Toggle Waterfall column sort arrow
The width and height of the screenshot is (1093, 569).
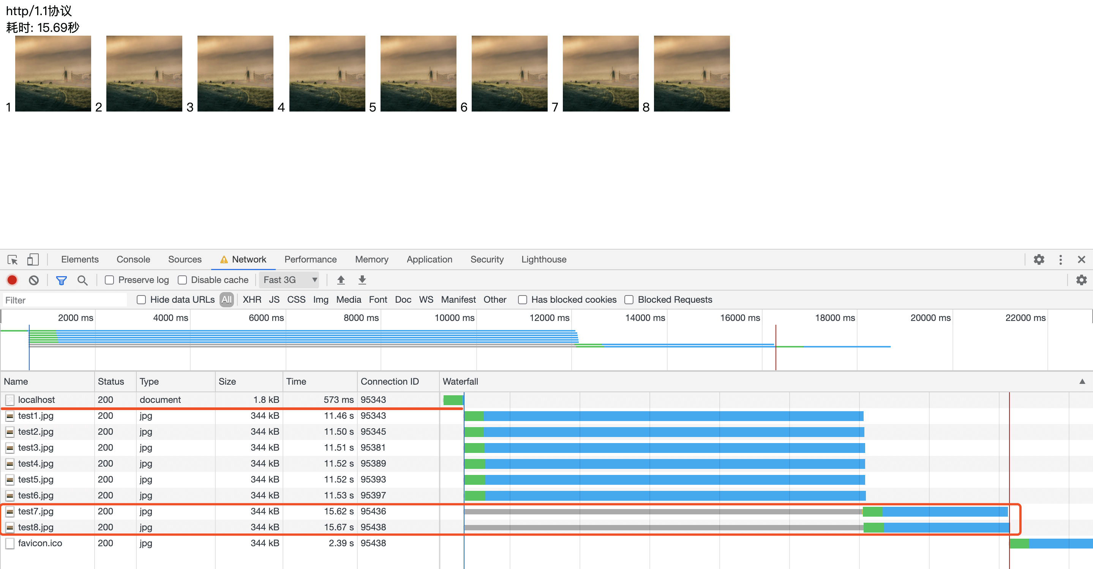tap(1082, 381)
